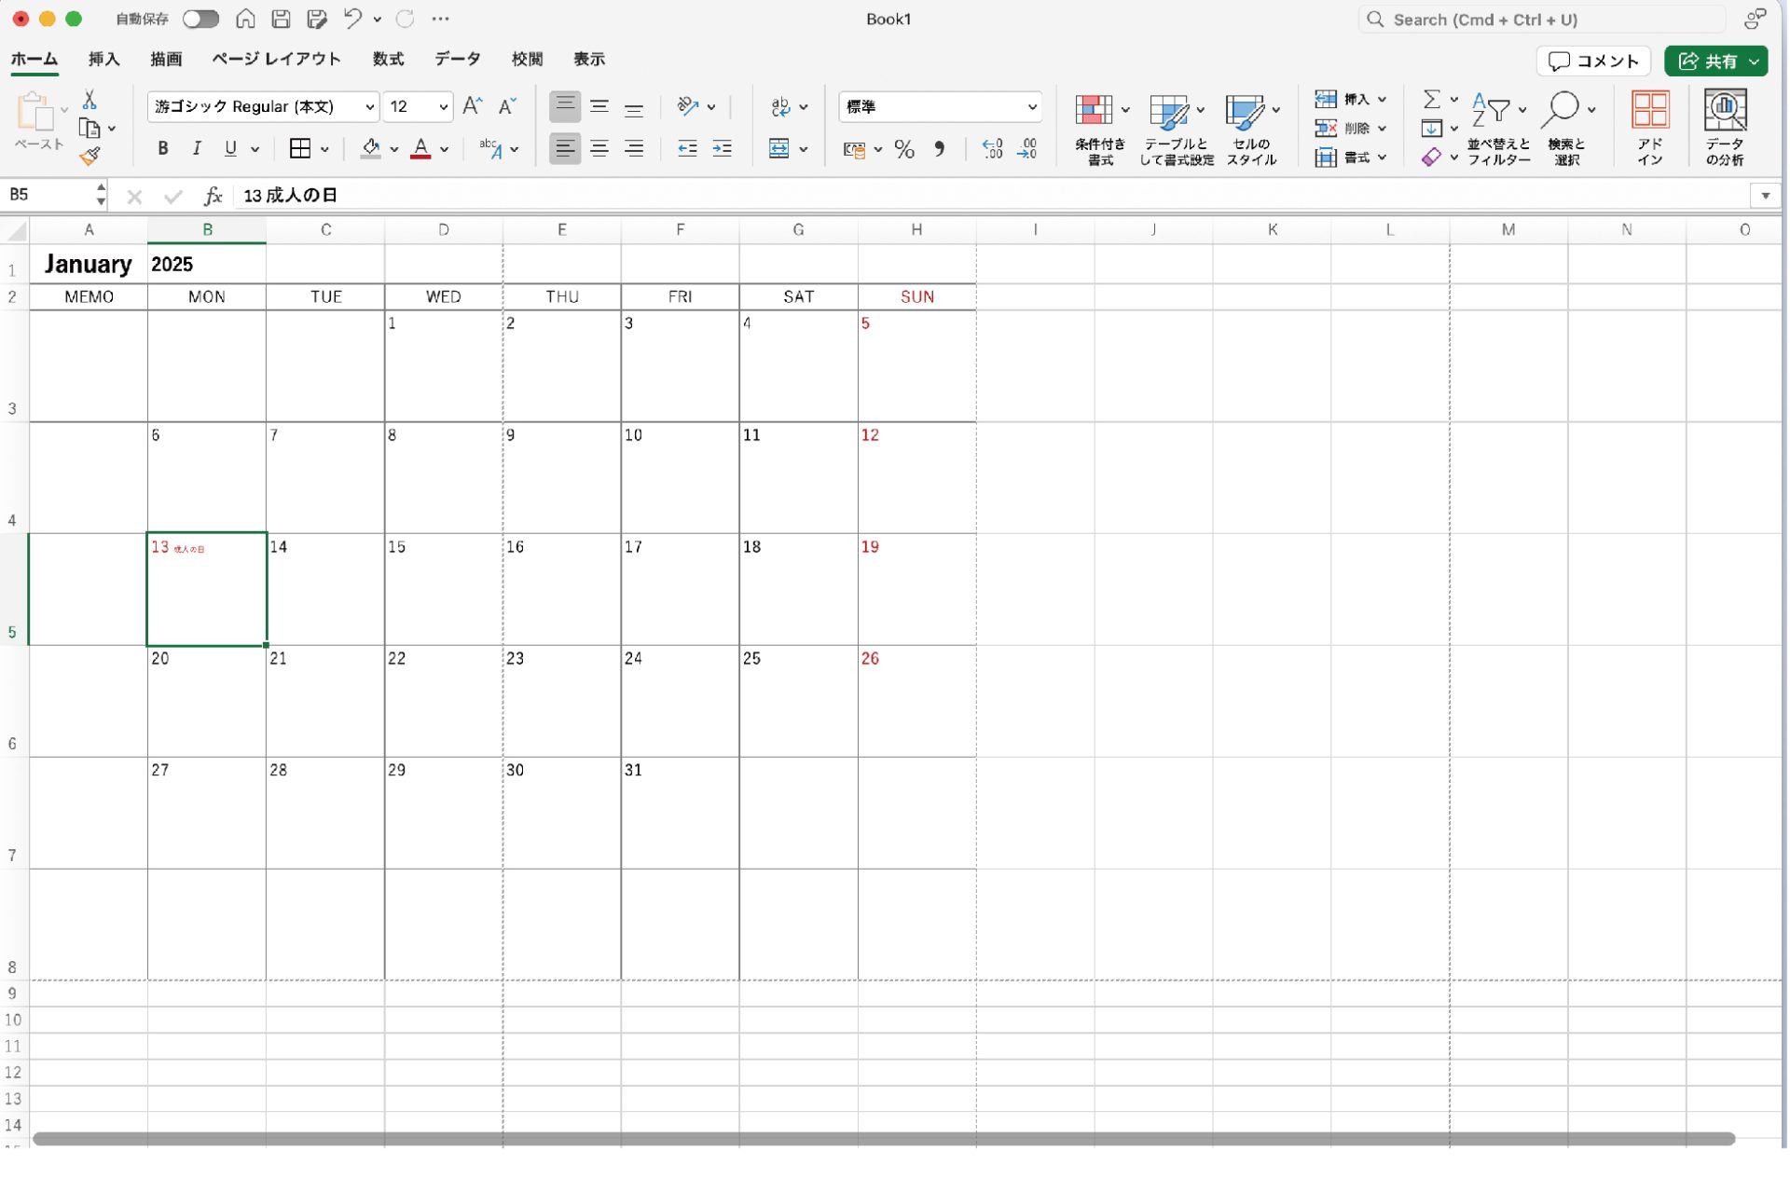Click the percent style icon

coord(903,149)
